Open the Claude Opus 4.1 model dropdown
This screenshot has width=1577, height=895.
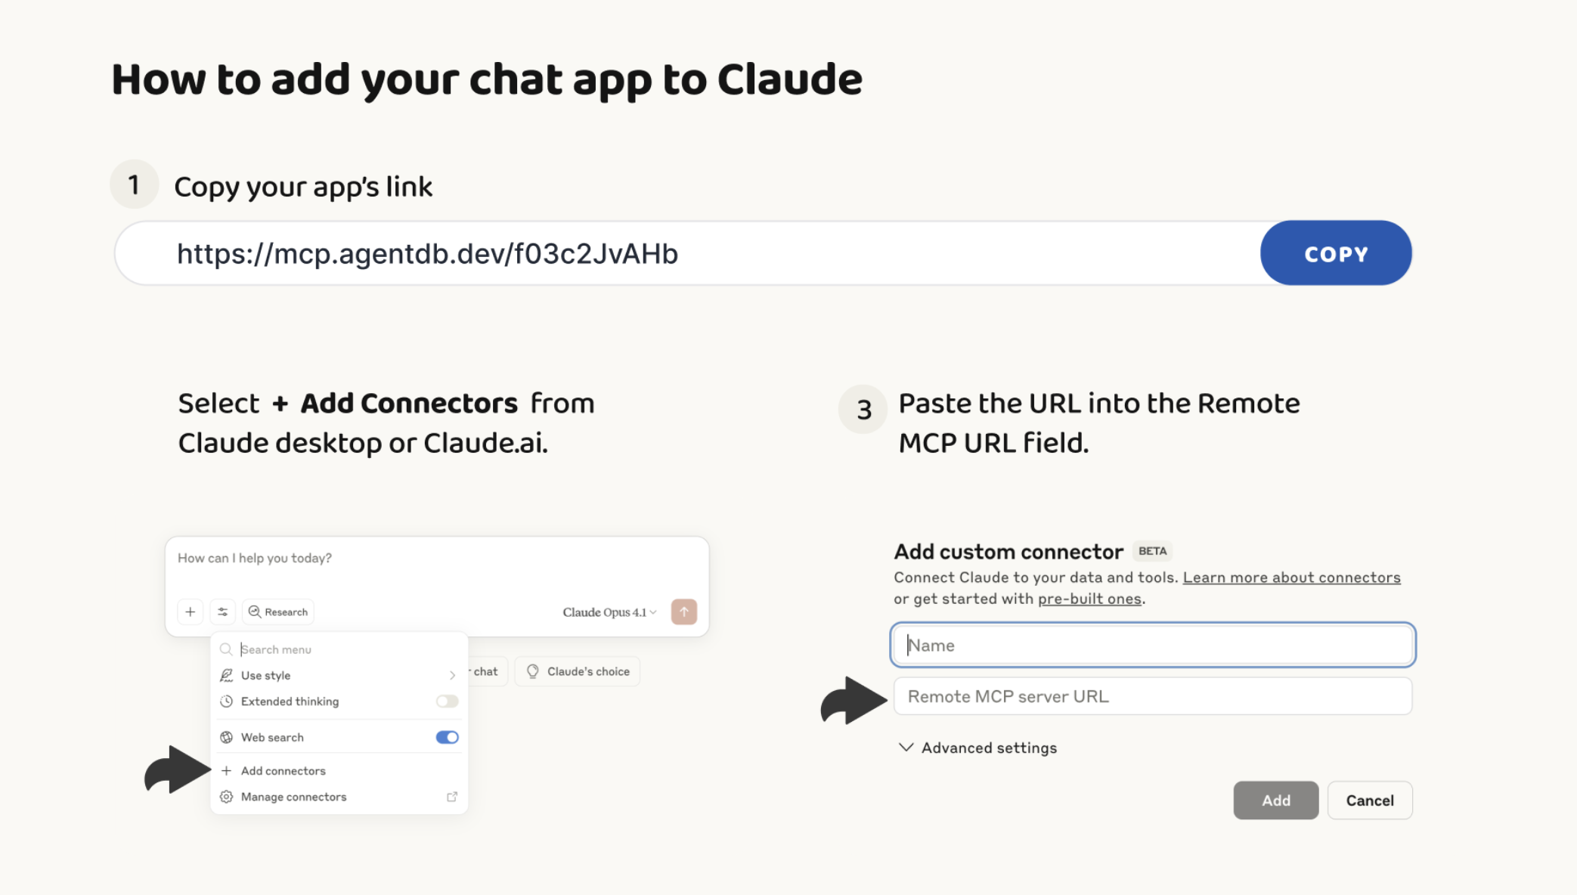609,612
